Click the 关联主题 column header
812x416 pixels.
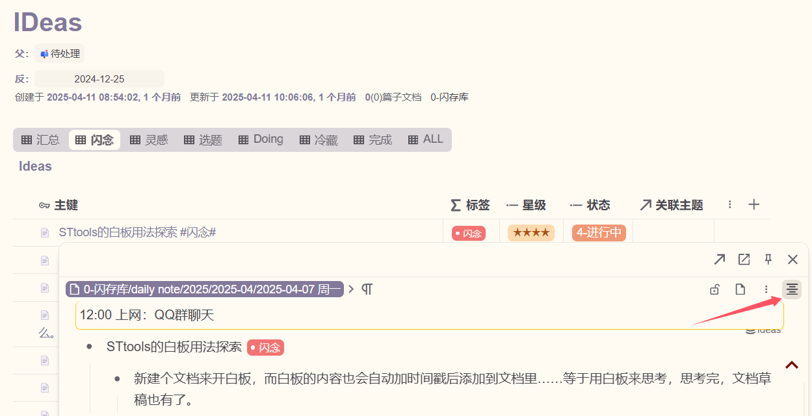[672, 205]
